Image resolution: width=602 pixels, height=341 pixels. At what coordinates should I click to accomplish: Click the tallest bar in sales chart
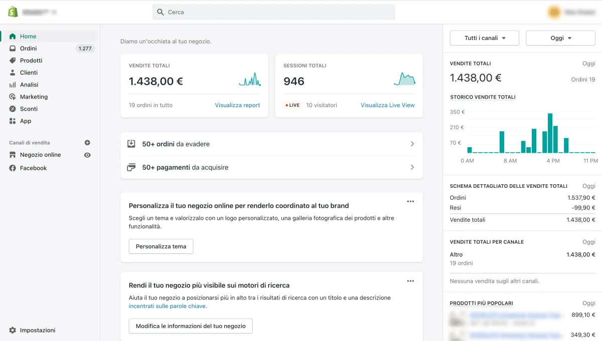(550, 133)
